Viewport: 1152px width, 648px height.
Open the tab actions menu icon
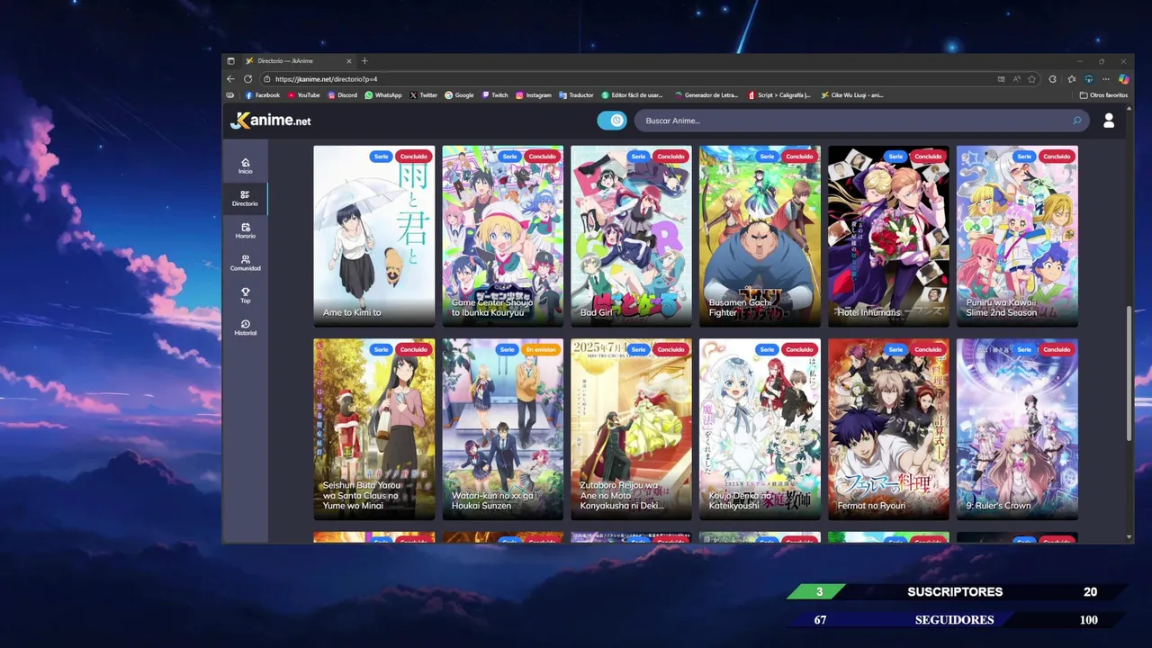[230, 61]
